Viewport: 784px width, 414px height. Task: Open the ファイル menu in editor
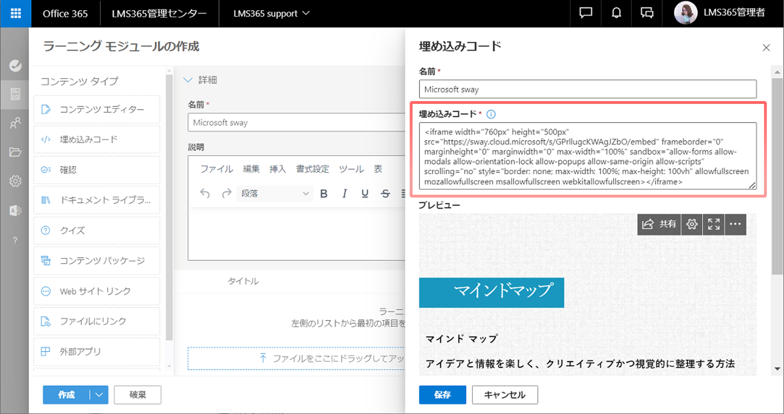[217, 169]
